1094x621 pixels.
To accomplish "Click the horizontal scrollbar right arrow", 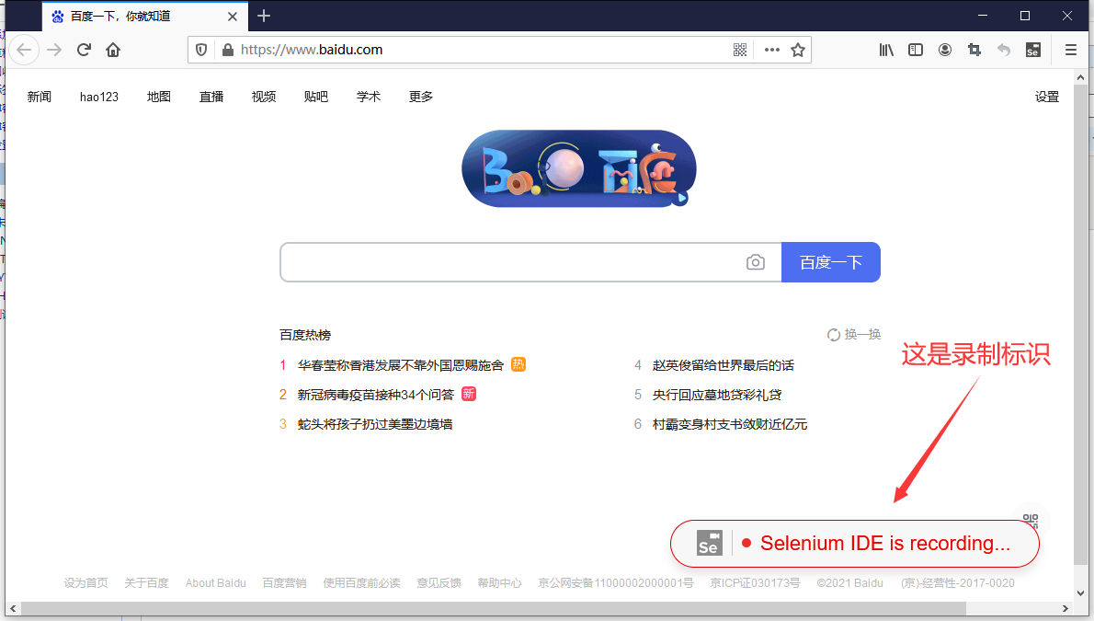I will pos(1066,608).
